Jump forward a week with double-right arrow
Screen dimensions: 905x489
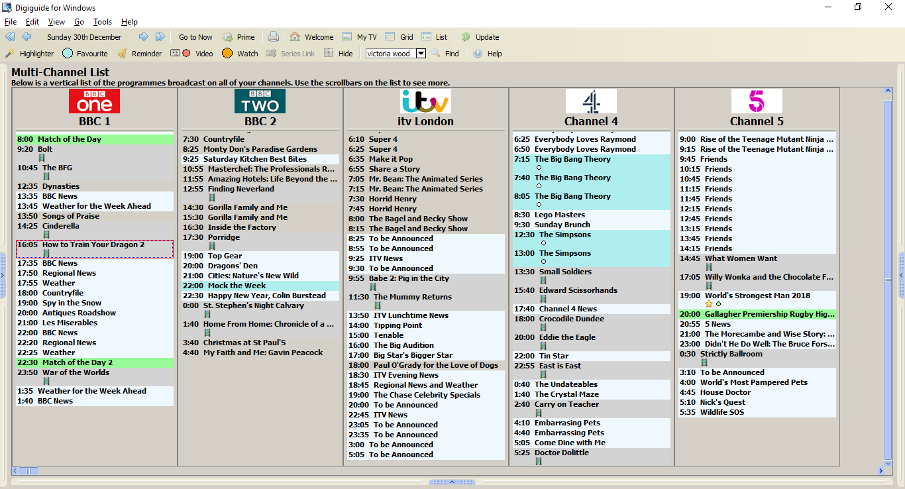click(160, 37)
